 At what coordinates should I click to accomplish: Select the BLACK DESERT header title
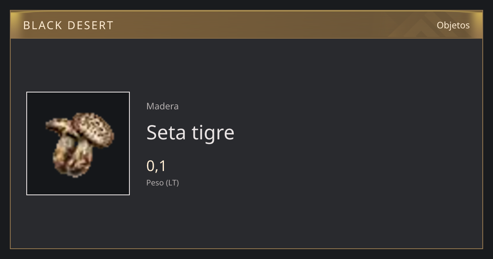tap(68, 25)
